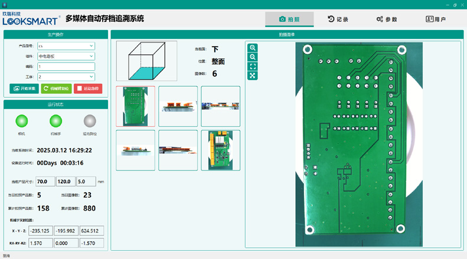The height and width of the screenshot is (259, 467).
Task: Click the 3D cube face orientation diagram
Action: (x=147, y=61)
